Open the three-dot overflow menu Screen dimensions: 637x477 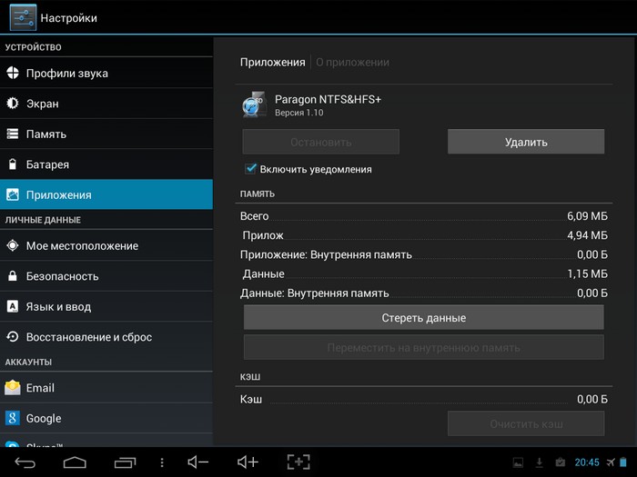click(162, 462)
